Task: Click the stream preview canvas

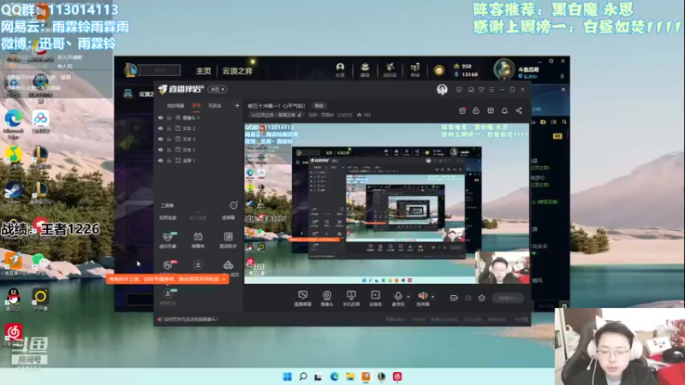Action: [x=387, y=204]
